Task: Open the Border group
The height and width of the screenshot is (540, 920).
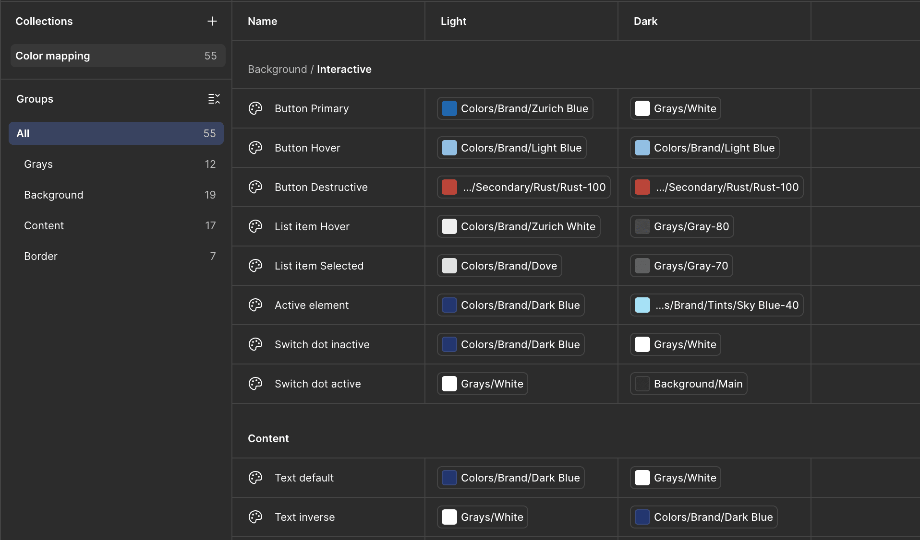Action: click(116, 256)
